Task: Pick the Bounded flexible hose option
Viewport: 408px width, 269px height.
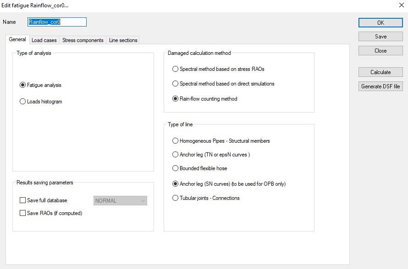Action: click(175, 168)
